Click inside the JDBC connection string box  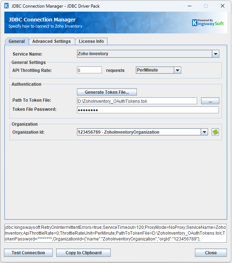(115, 233)
